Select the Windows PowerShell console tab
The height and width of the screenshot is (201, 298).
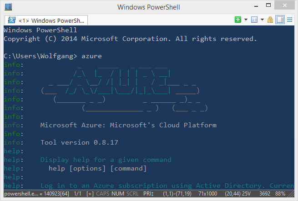coord(46,20)
